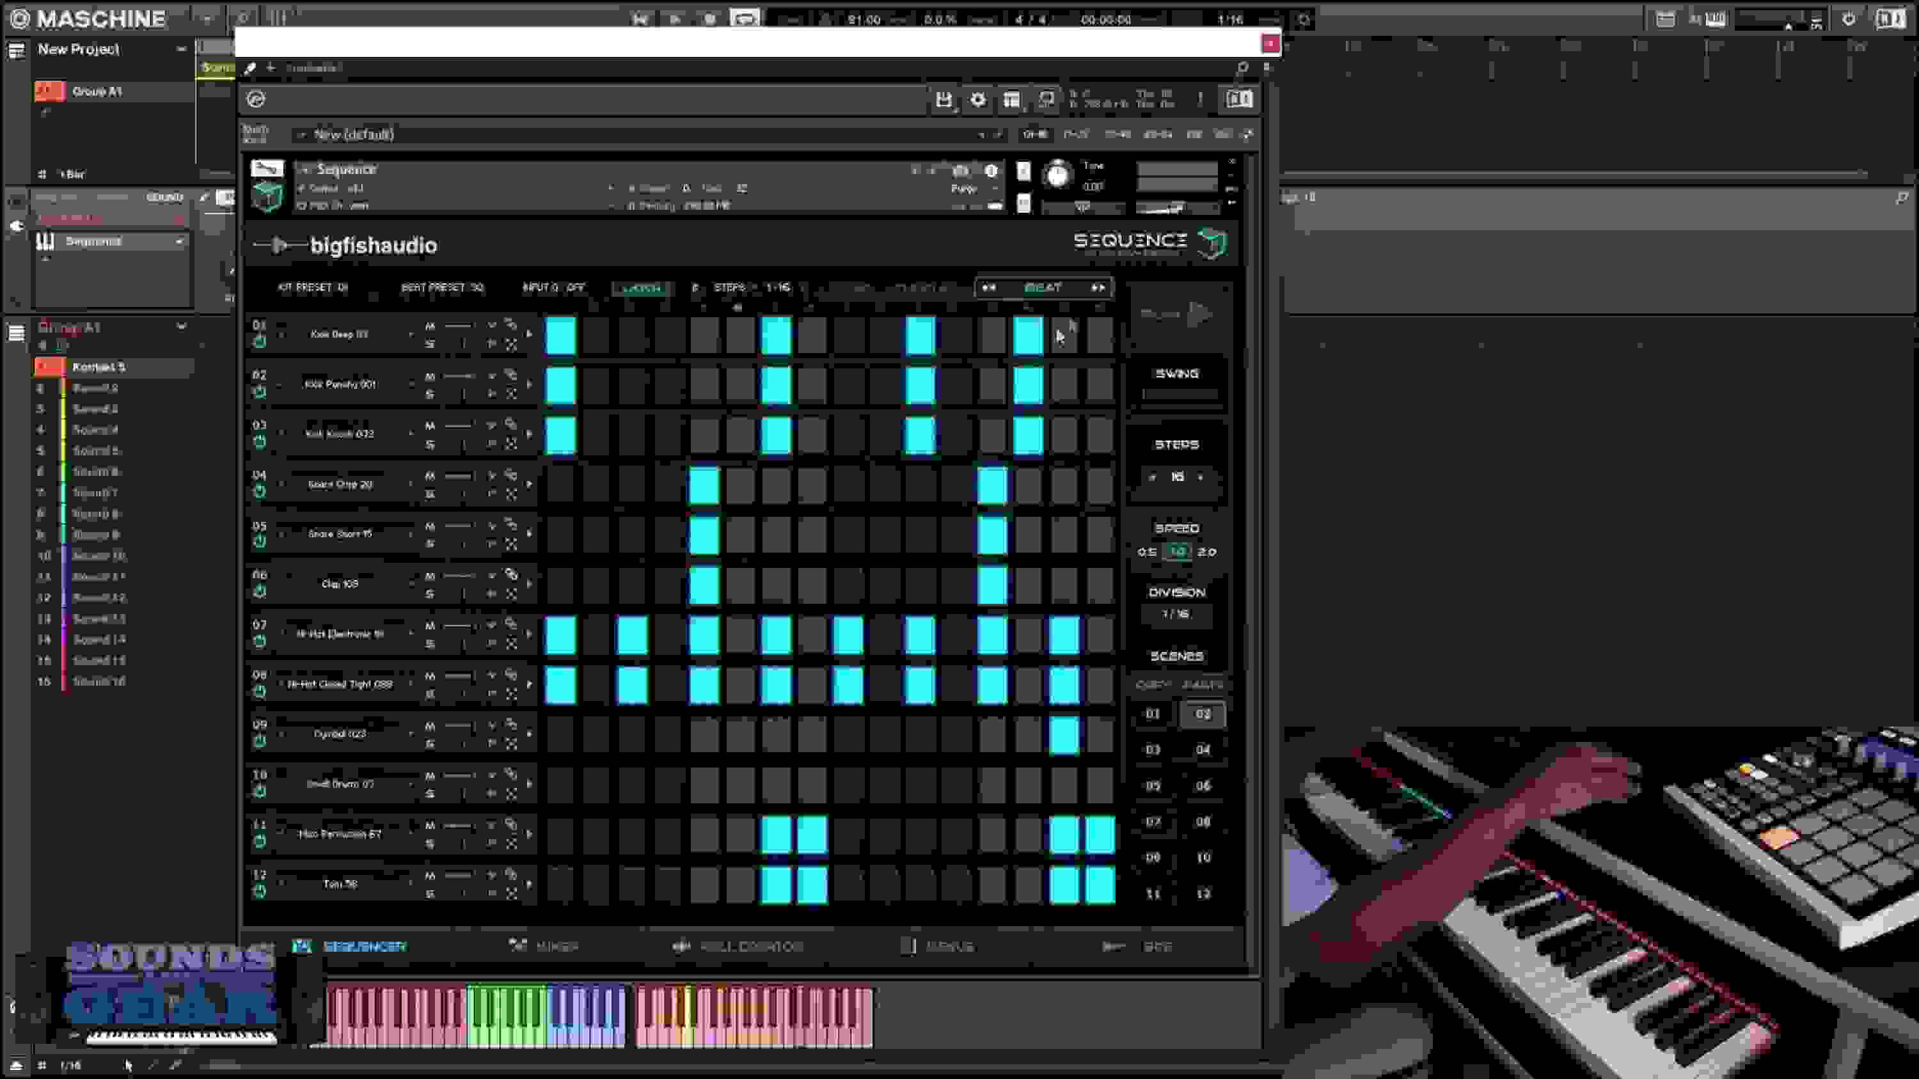The height and width of the screenshot is (1079, 1919).
Task: Open the Kontakt info pane icon
Action: pyautogui.click(x=991, y=169)
